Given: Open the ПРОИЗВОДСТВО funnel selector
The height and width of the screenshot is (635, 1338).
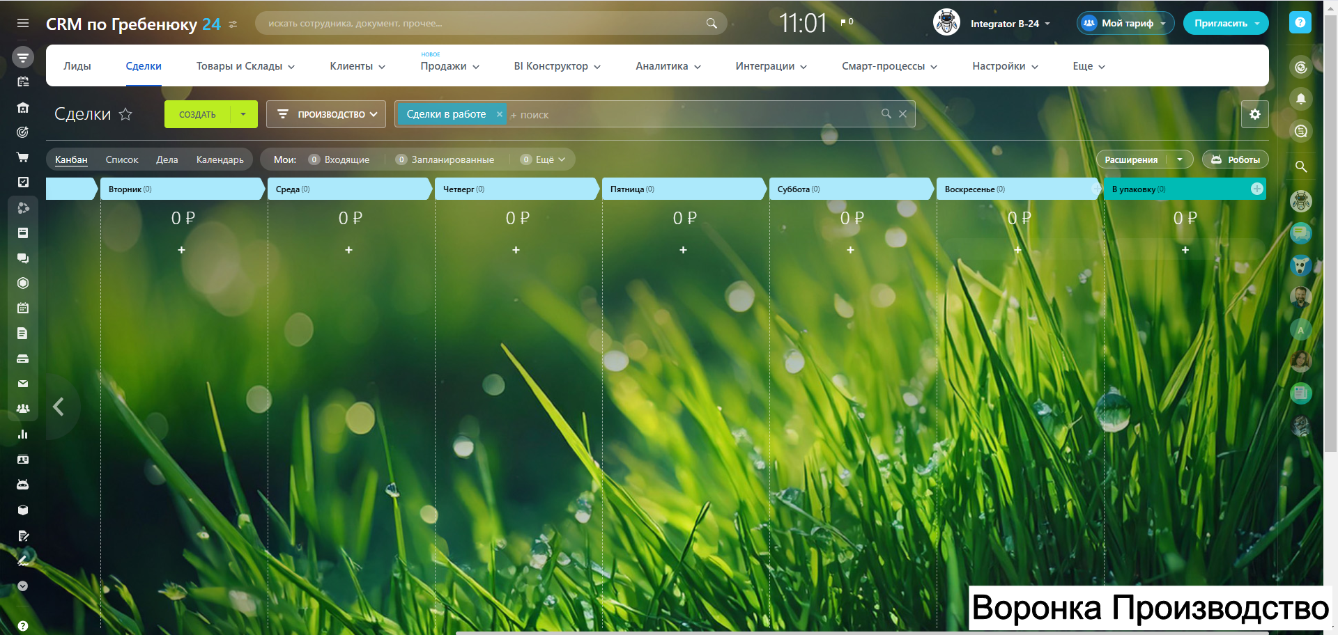Looking at the screenshot, I should (x=326, y=114).
